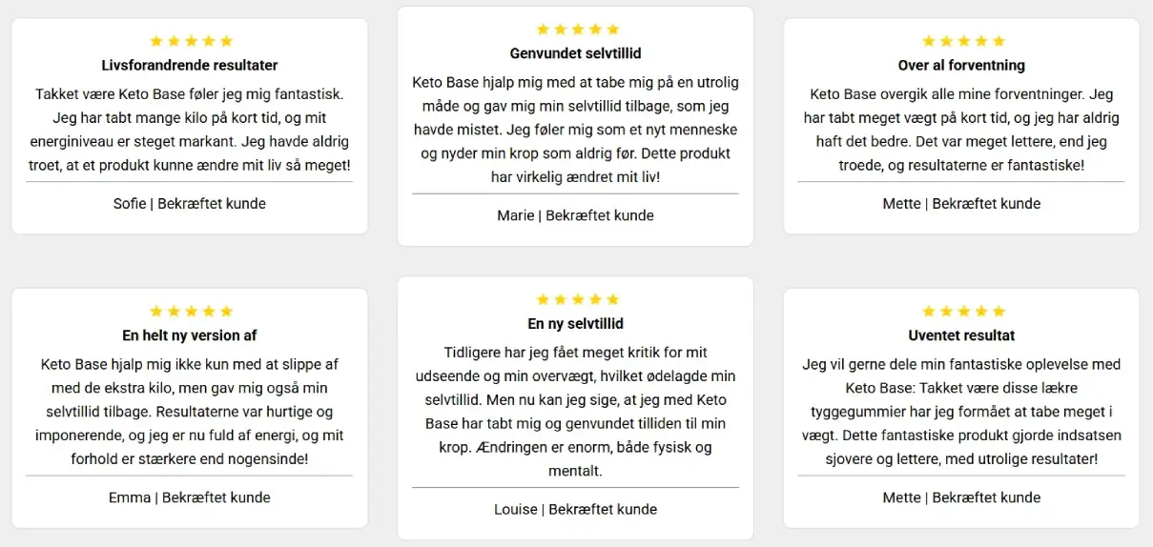Select the Over al forventning heading
Viewport: 1153px width, 547px height.
point(961,66)
